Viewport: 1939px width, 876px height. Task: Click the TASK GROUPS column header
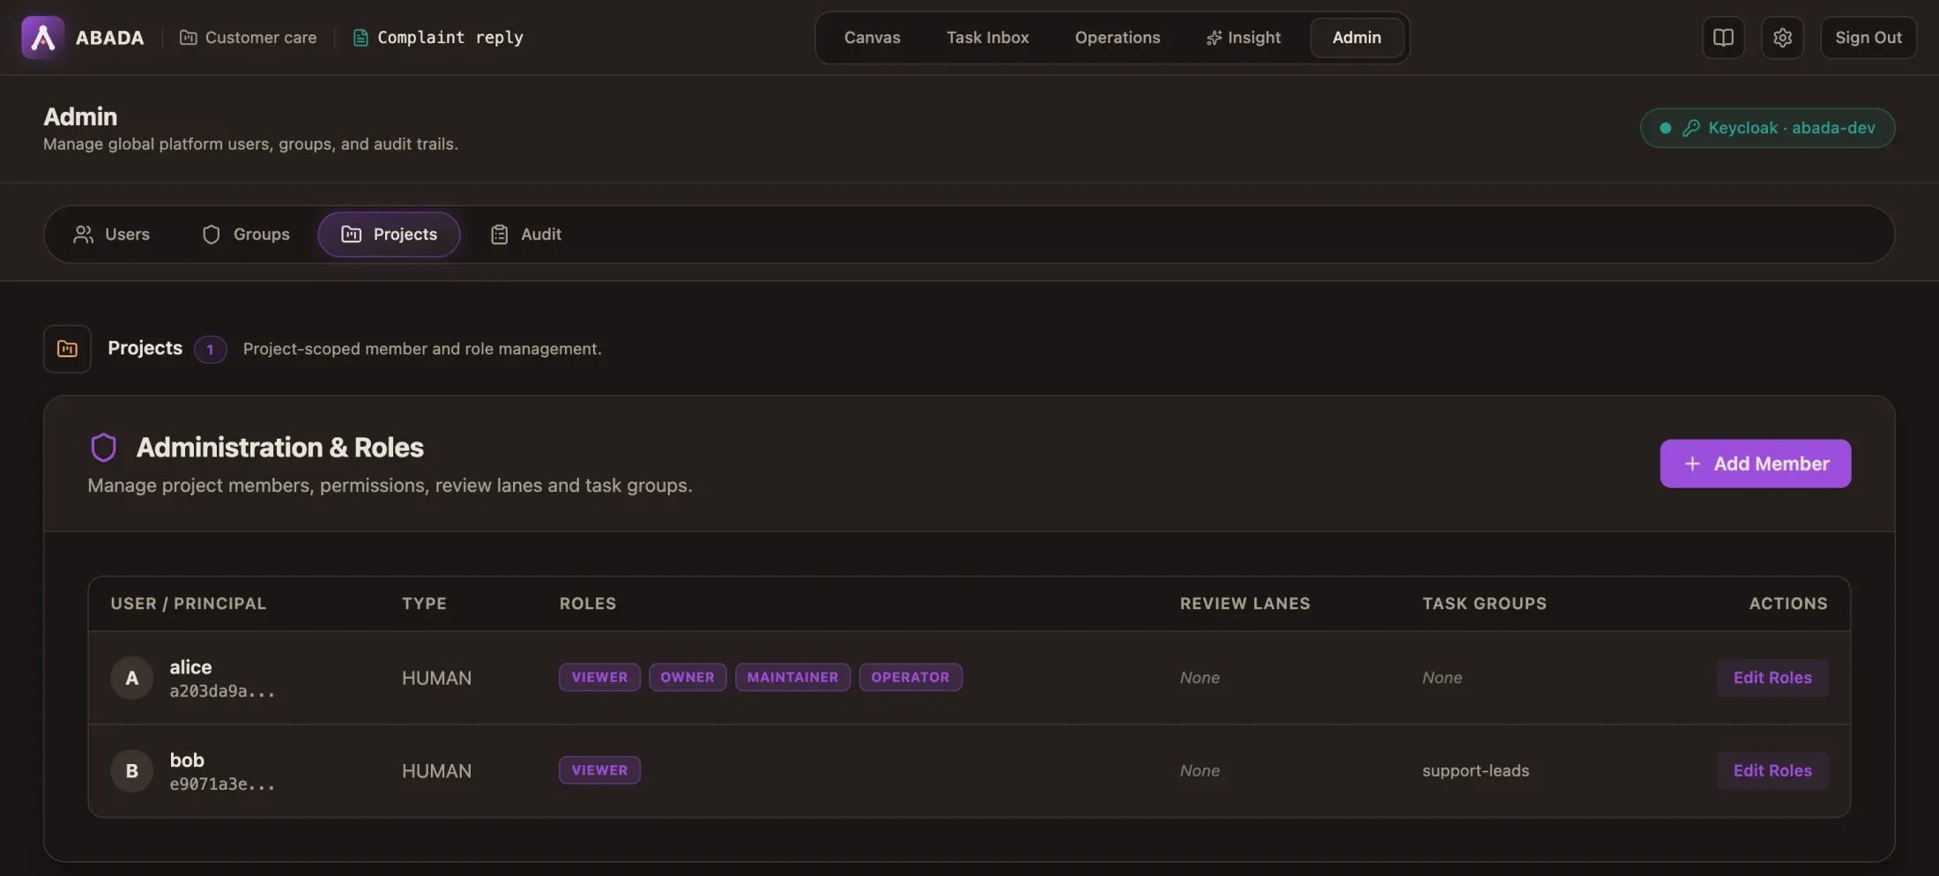(x=1484, y=604)
